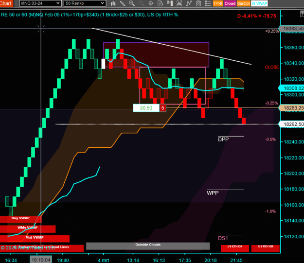Open the Chart Trader panel icon
The image size is (304, 263).
pos(170,3)
